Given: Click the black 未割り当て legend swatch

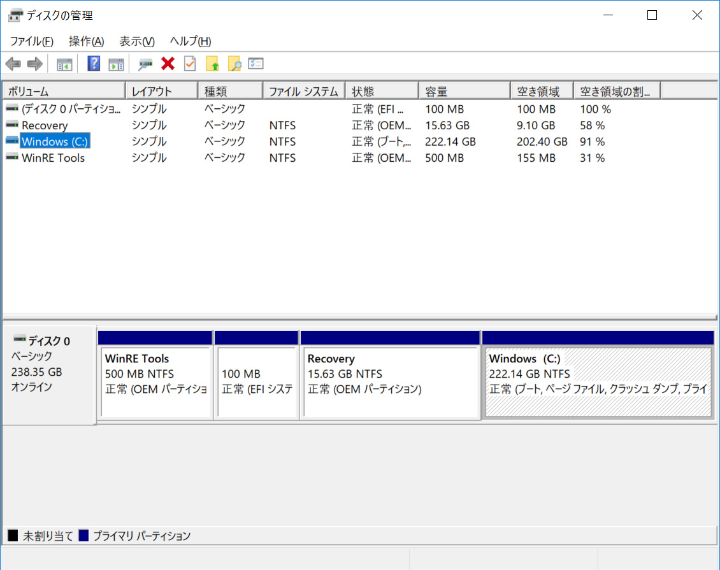Looking at the screenshot, I should [13, 535].
